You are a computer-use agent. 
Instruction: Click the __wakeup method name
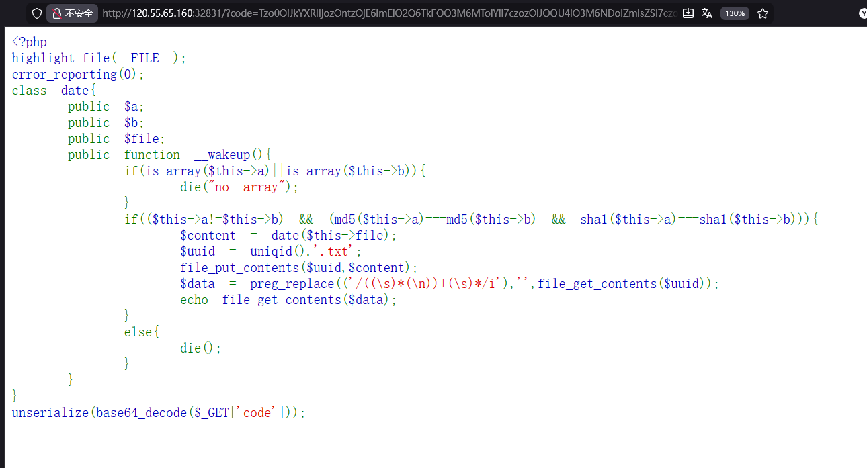[222, 155]
